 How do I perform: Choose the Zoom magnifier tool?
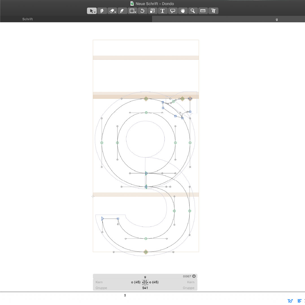tap(193, 11)
